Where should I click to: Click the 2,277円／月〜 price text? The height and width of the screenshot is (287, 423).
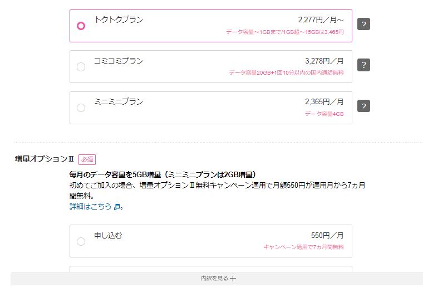(x=321, y=20)
